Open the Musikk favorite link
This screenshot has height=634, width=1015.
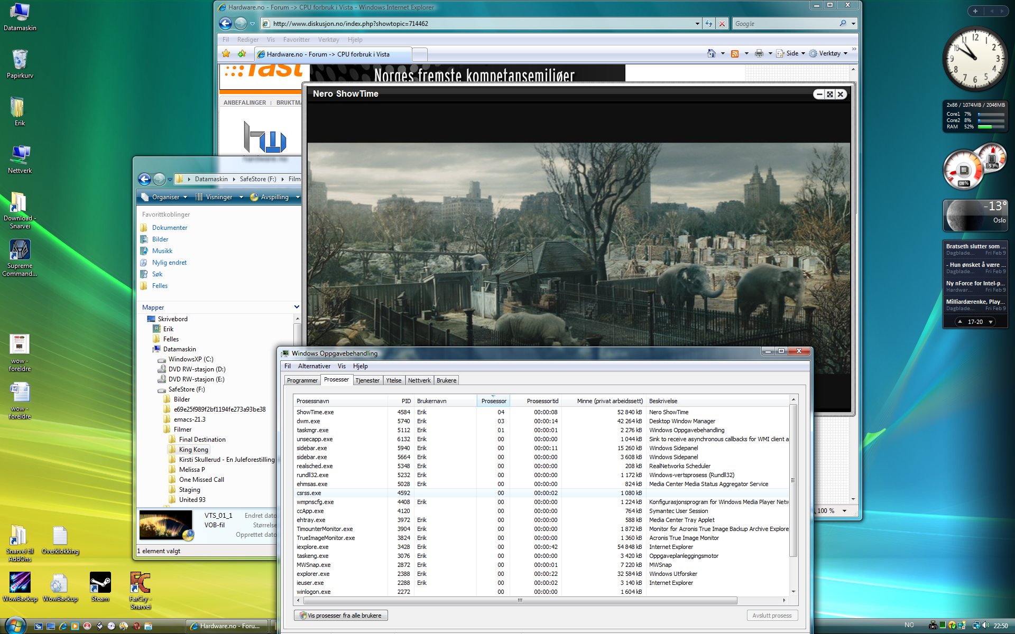coord(162,251)
